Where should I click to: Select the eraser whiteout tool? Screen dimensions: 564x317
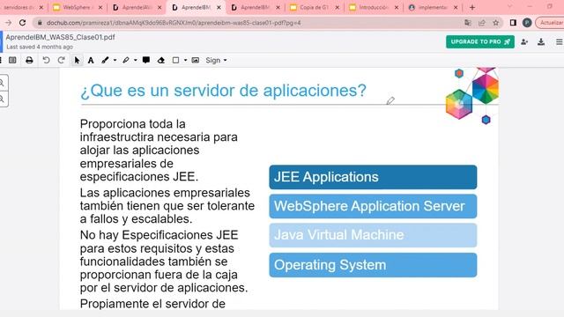click(x=161, y=61)
